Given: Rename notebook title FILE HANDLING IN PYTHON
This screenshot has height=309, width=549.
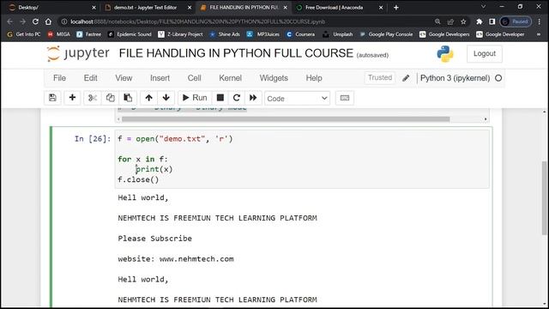Looking at the screenshot, I should 236,53.
